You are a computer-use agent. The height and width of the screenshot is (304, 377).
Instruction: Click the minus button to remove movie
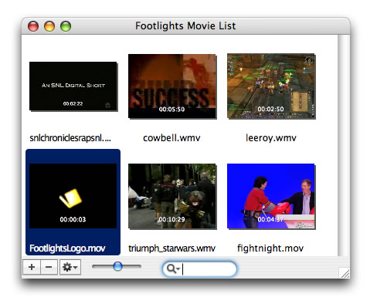49,267
